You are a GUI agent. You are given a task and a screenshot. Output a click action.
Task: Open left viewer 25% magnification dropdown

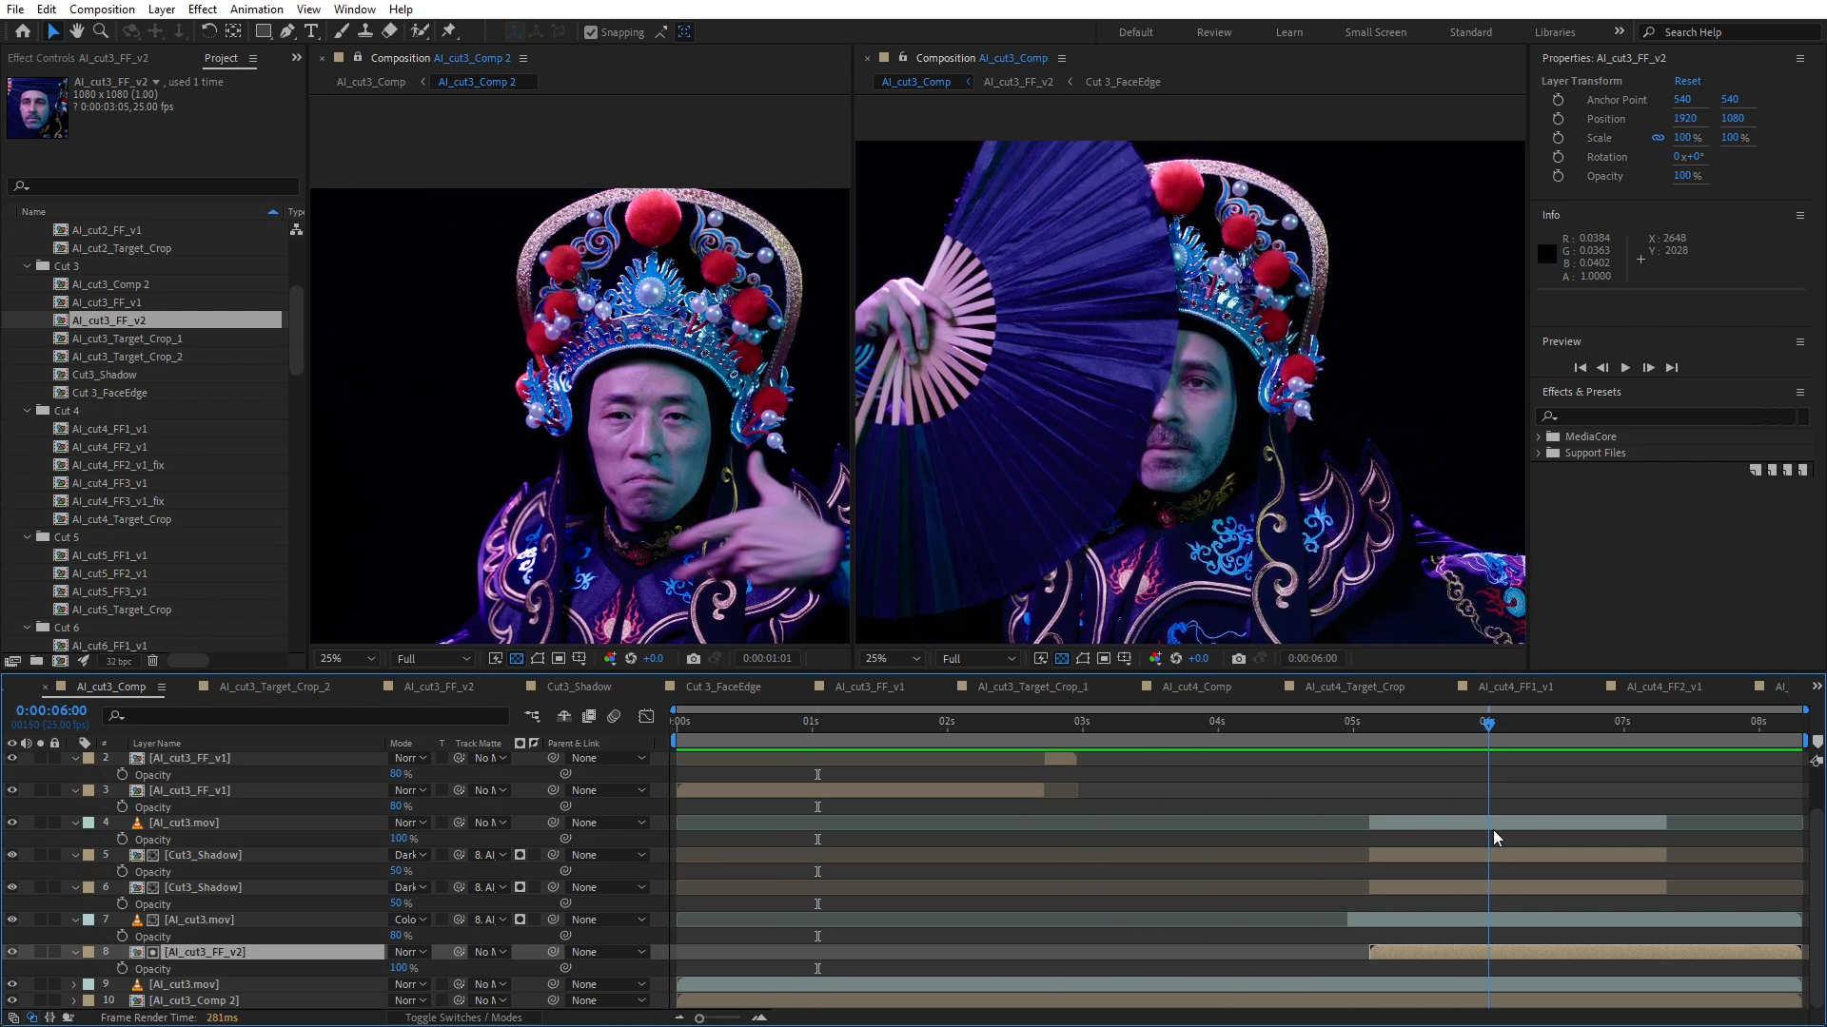coord(347,658)
